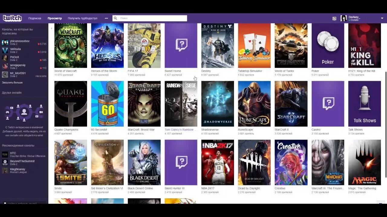Click Tom Clancy's Rainbow title link

click(180, 130)
